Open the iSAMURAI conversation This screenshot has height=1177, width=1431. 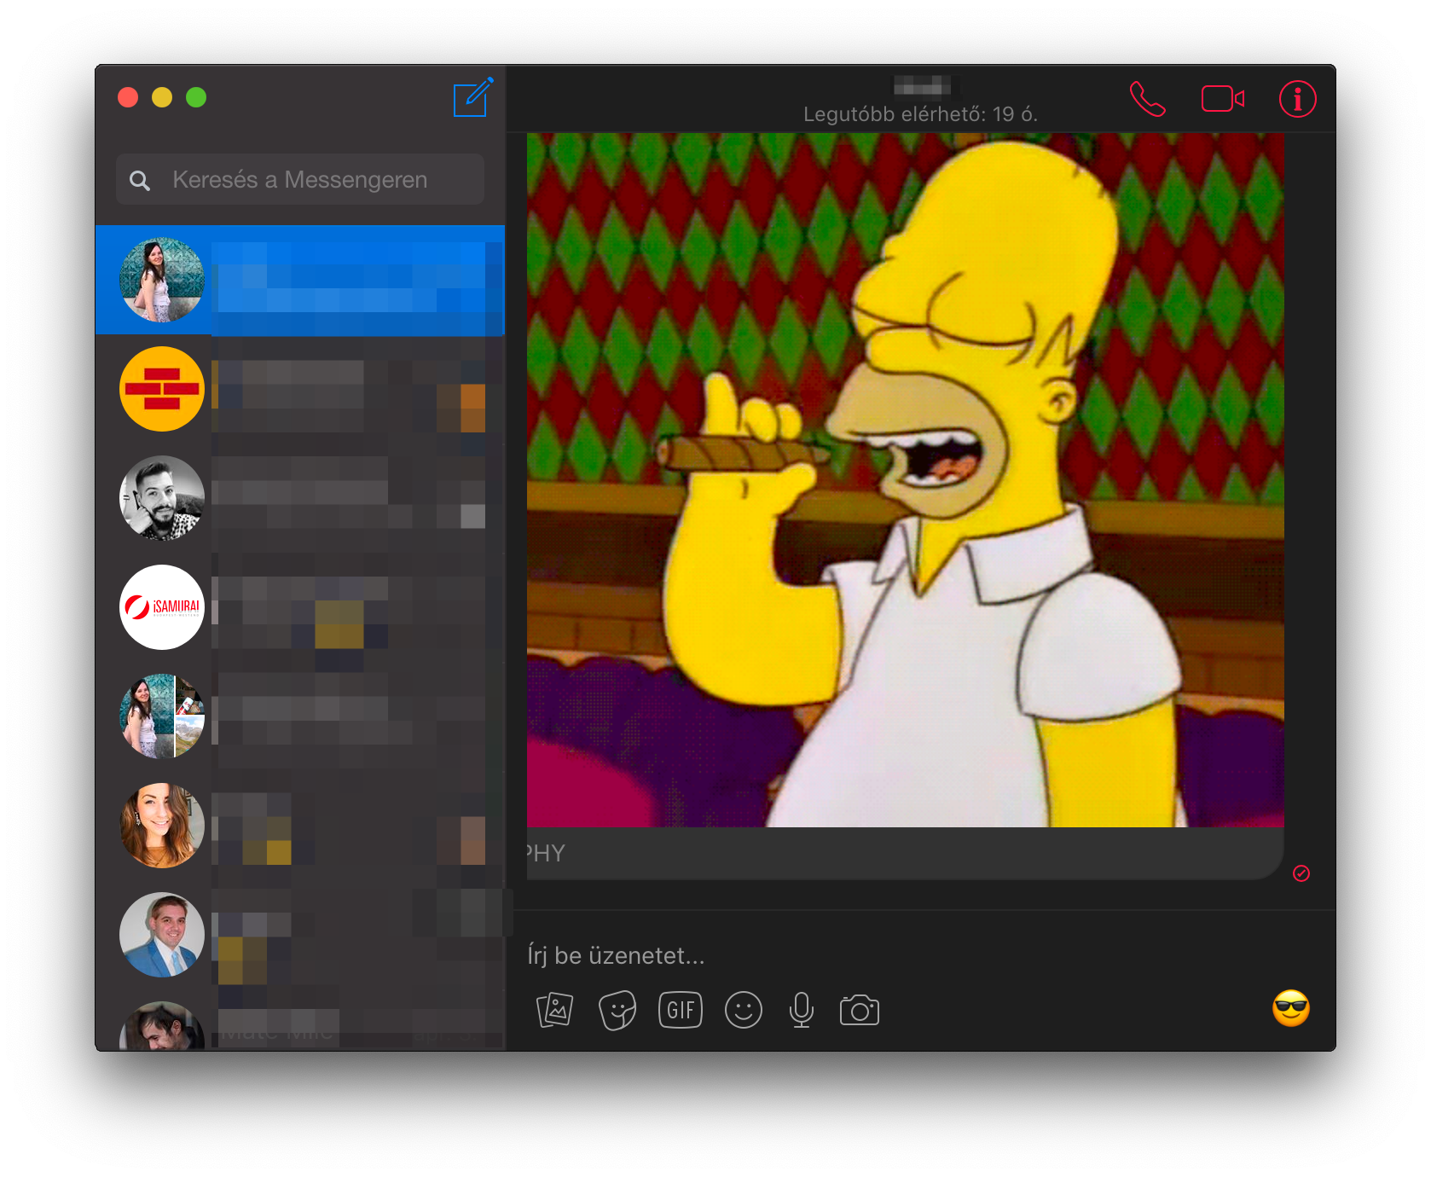point(300,607)
